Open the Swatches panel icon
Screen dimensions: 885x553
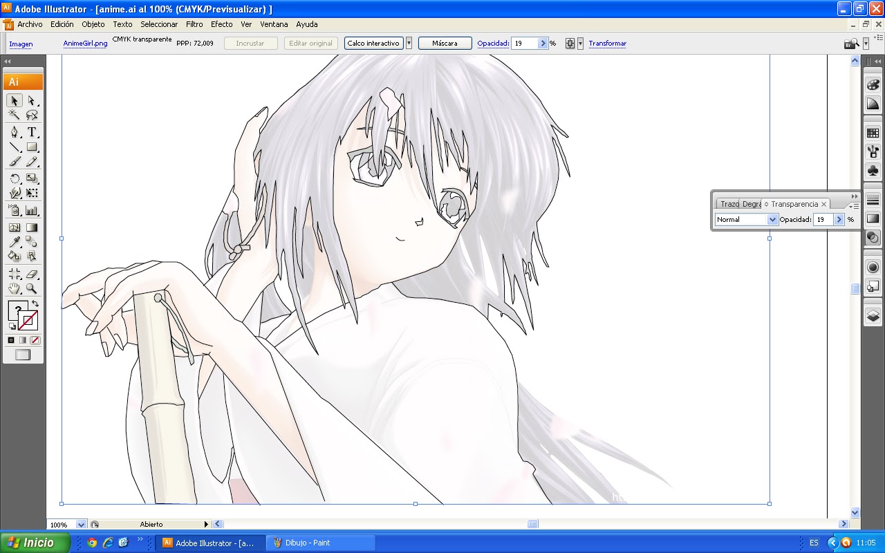coord(873,133)
